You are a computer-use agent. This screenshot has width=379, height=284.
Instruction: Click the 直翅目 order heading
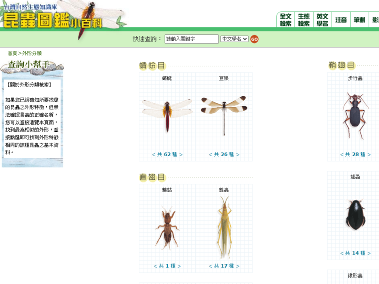coord(152,177)
